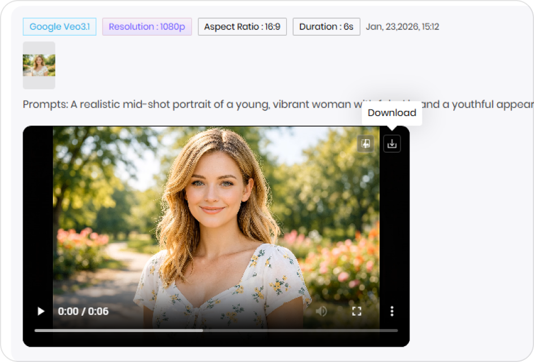Select the Google Veo3.1 model tag
Image resolution: width=534 pixels, height=362 pixels.
pyautogui.click(x=59, y=26)
